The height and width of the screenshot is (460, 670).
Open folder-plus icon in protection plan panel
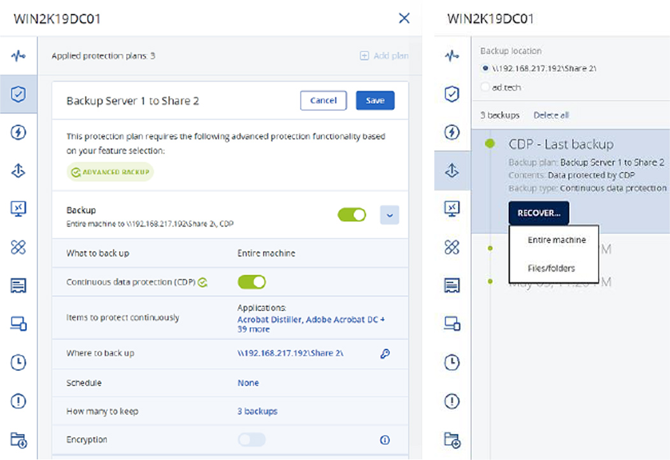point(18,440)
